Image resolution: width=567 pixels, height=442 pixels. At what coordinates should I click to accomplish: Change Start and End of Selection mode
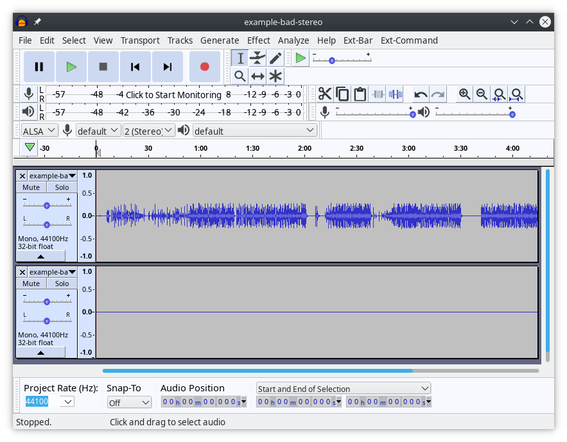pos(343,388)
